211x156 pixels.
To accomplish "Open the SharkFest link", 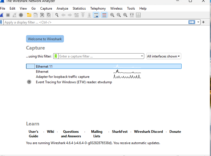I will pos(120,132).
